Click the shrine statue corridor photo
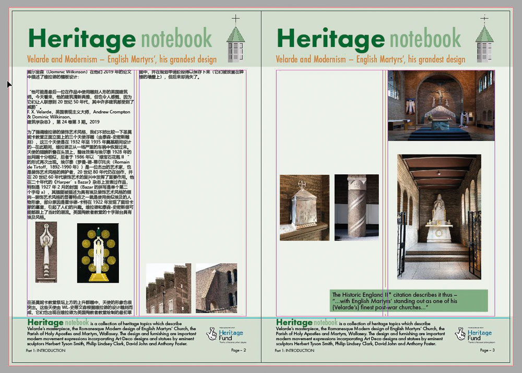 (439, 216)
